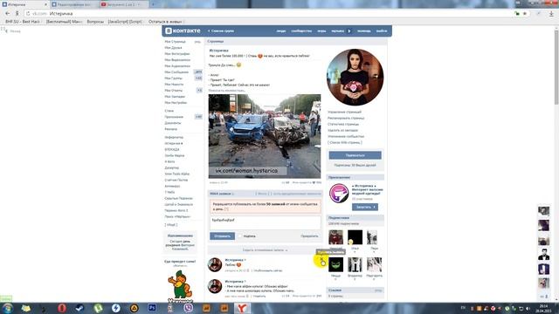Open помощь in VK header
This screenshot has height=314, width=559.
[x=364, y=31]
